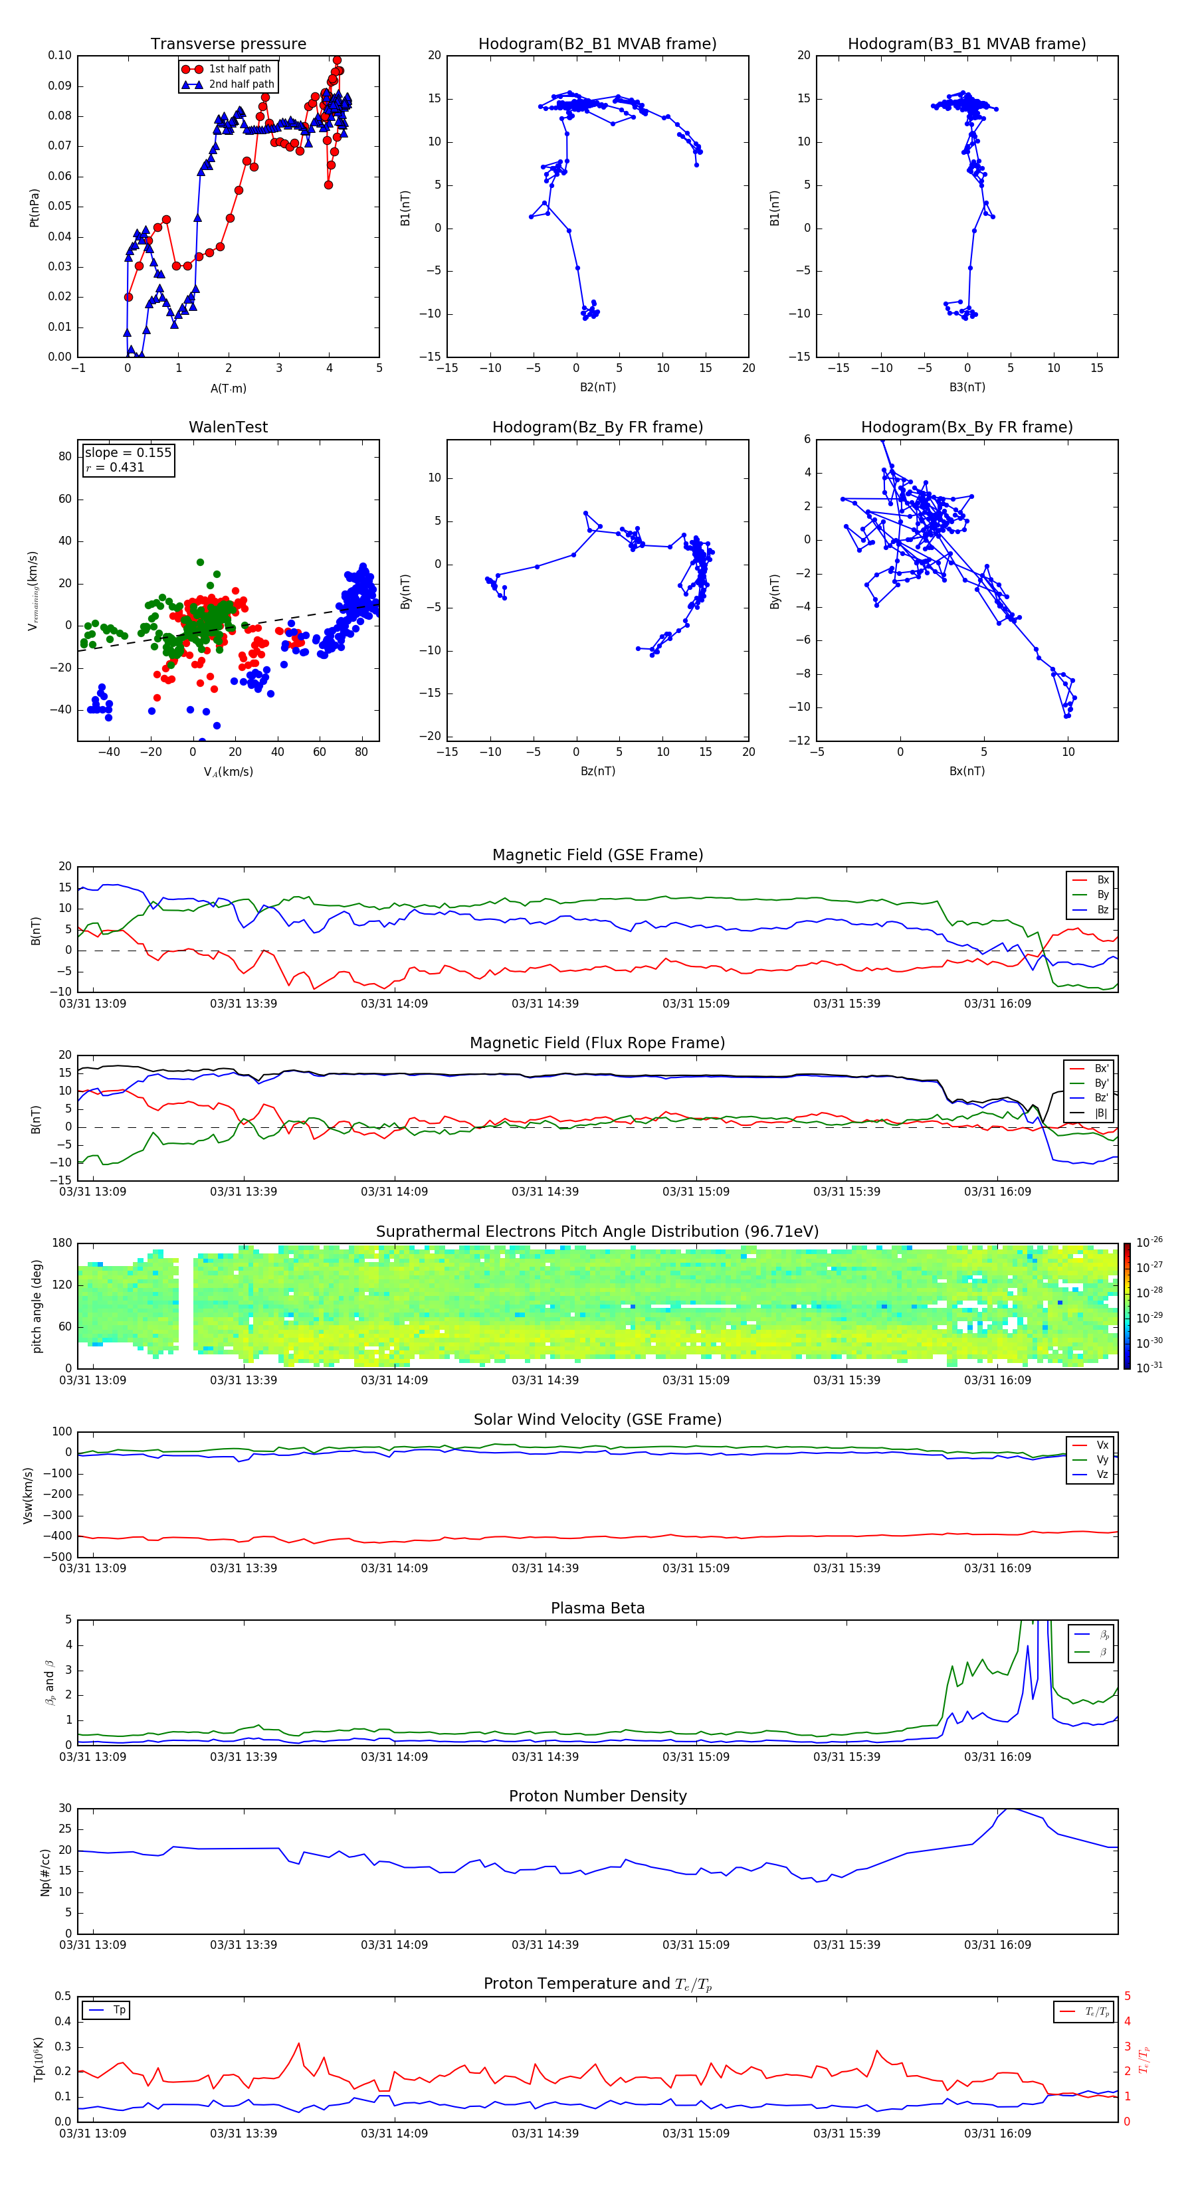The width and height of the screenshot is (1196, 2192).
Task: Click the 'Tp' legend entry
Action: (x=106, y=2010)
